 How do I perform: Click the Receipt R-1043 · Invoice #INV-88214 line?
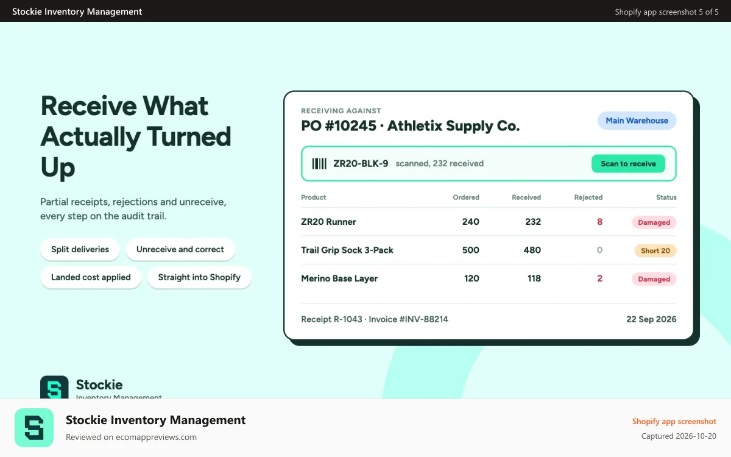point(375,319)
